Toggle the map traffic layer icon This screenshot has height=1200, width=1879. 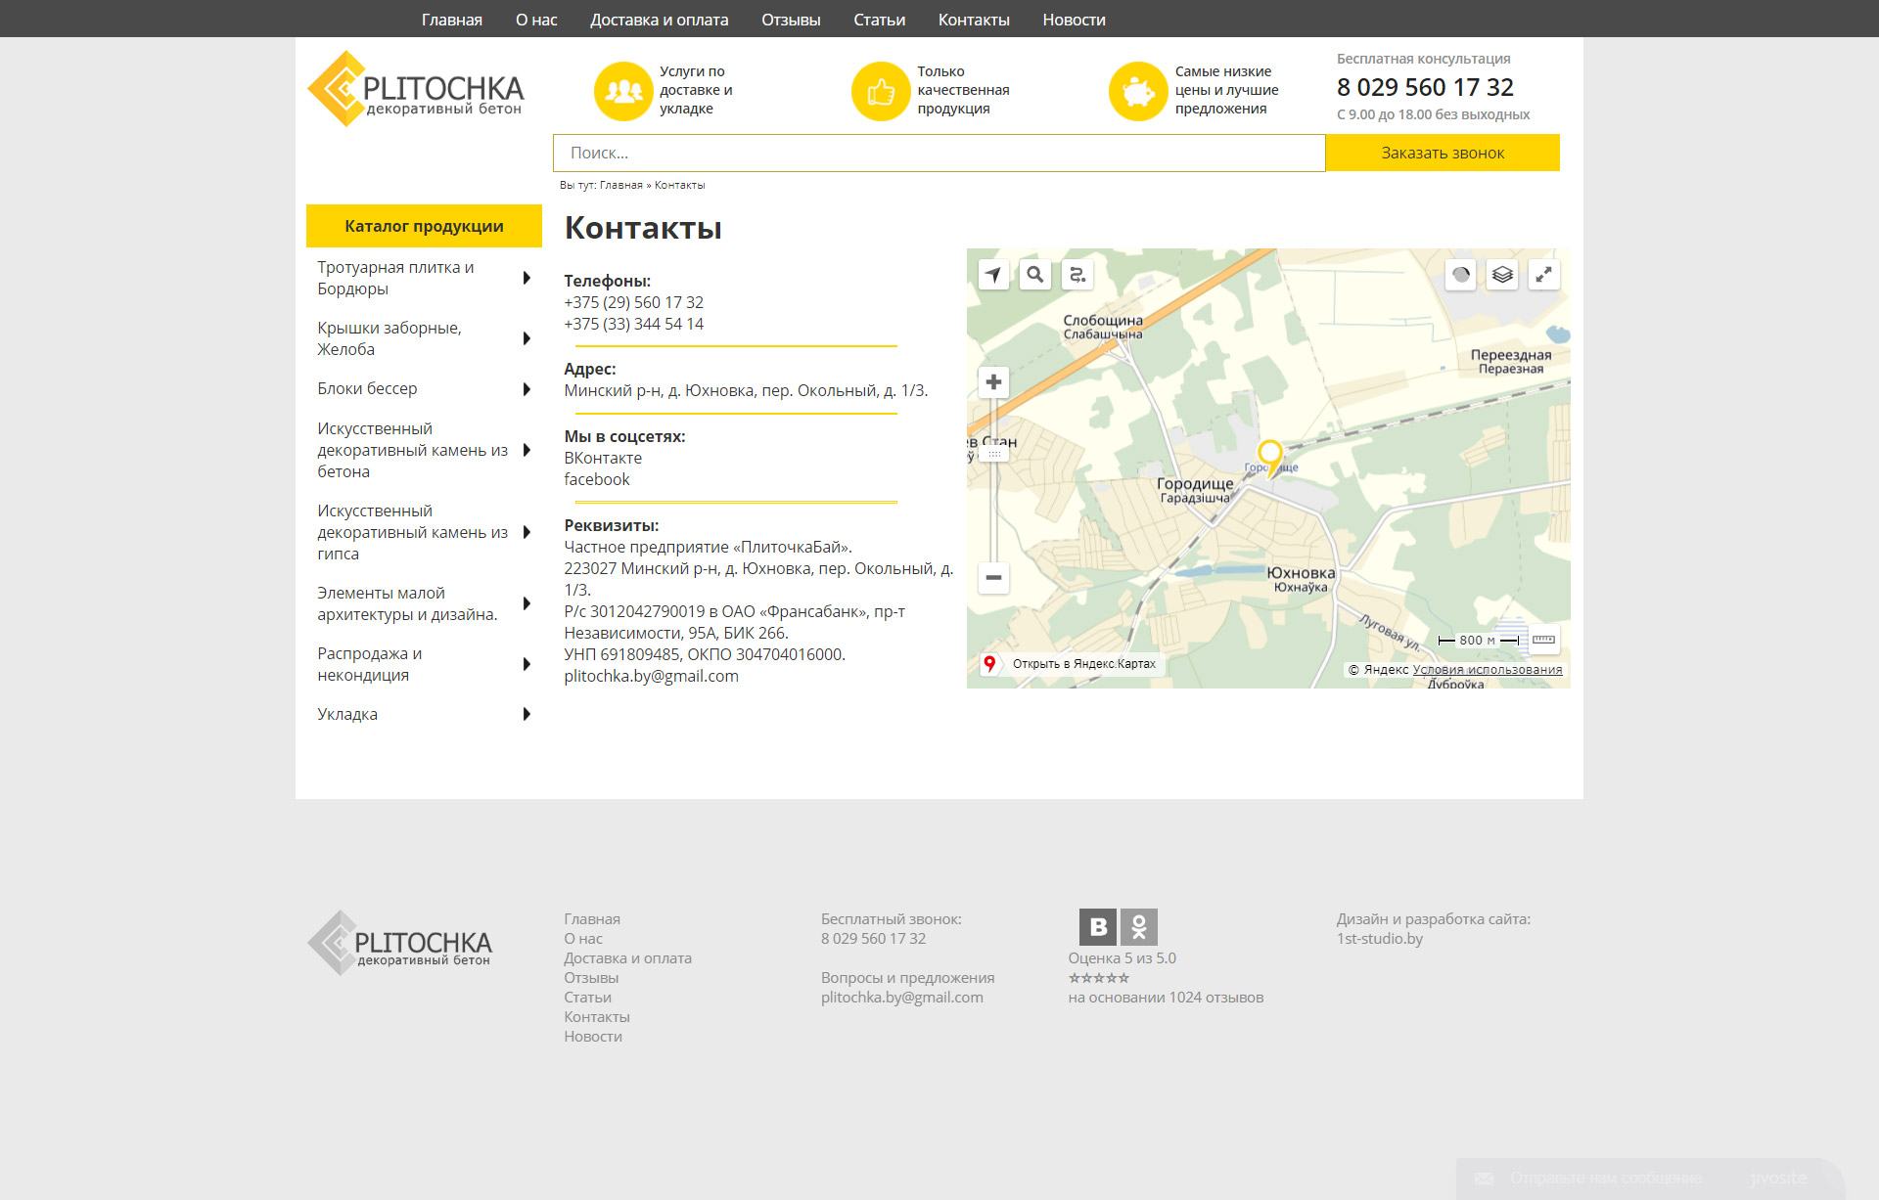[1460, 275]
